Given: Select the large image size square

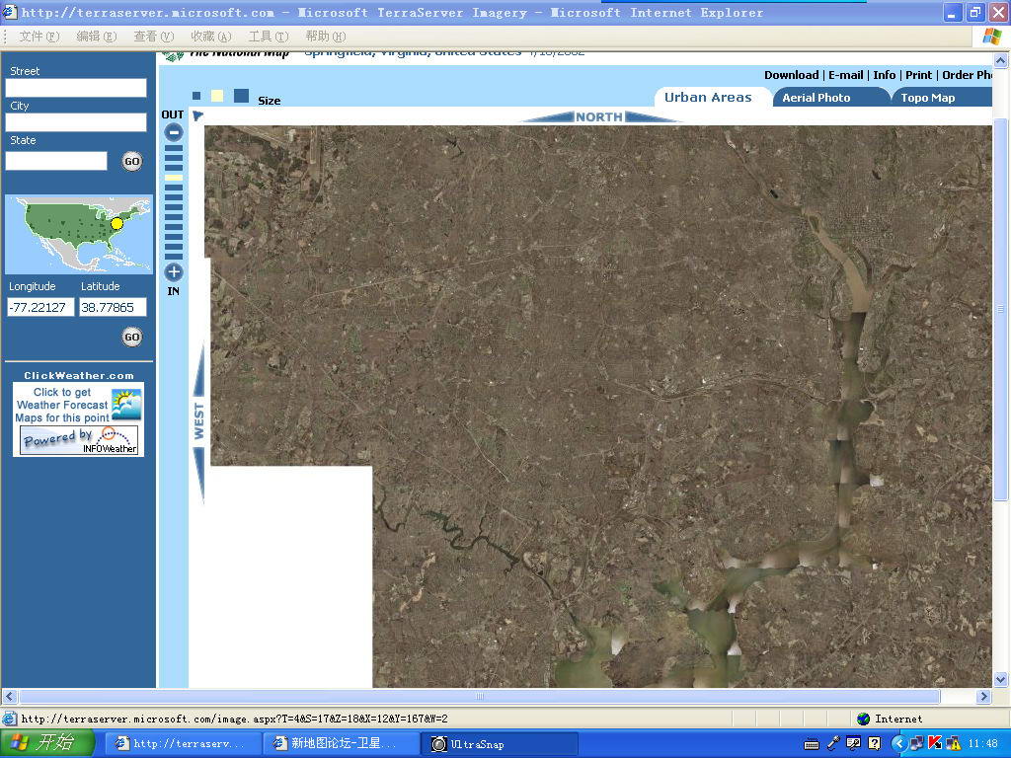Looking at the screenshot, I should (x=241, y=96).
